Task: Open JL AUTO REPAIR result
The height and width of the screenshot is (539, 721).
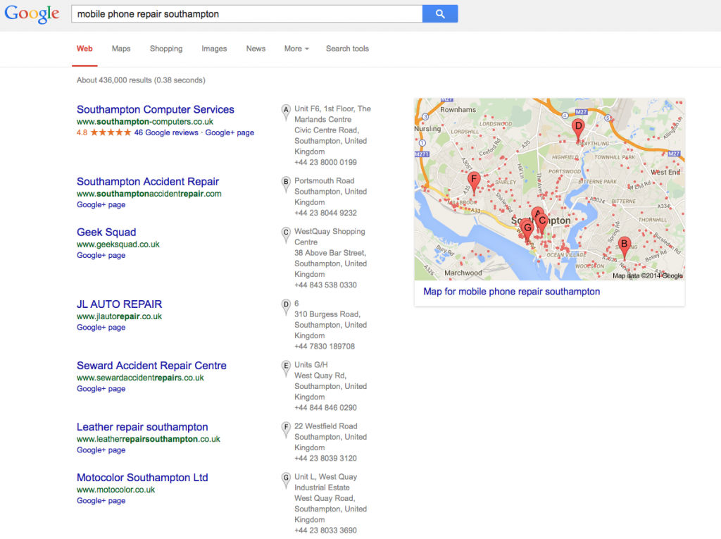Action: coord(120,304)
